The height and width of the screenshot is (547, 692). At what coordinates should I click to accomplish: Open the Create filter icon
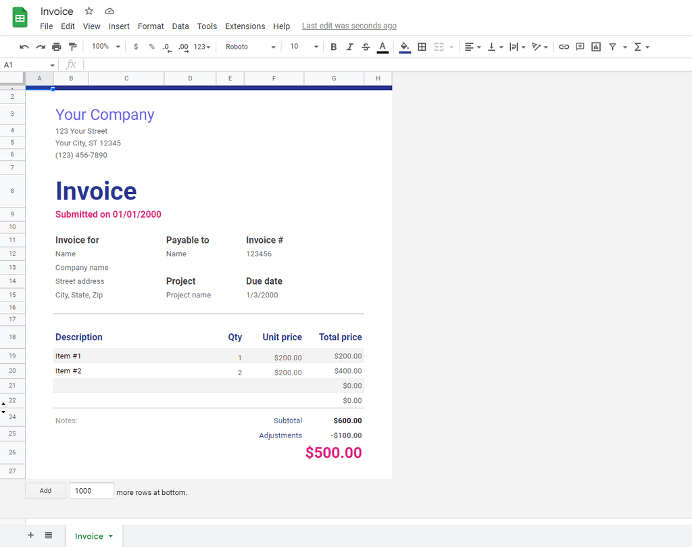pyautogui.click(x=612, y=47)
